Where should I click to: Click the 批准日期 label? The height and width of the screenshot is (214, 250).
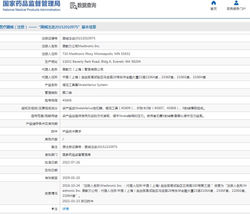51,162
